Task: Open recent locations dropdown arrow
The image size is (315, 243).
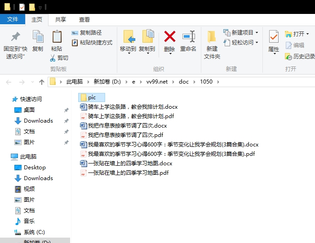Action: pyautogui.click(x=32, y=82)
